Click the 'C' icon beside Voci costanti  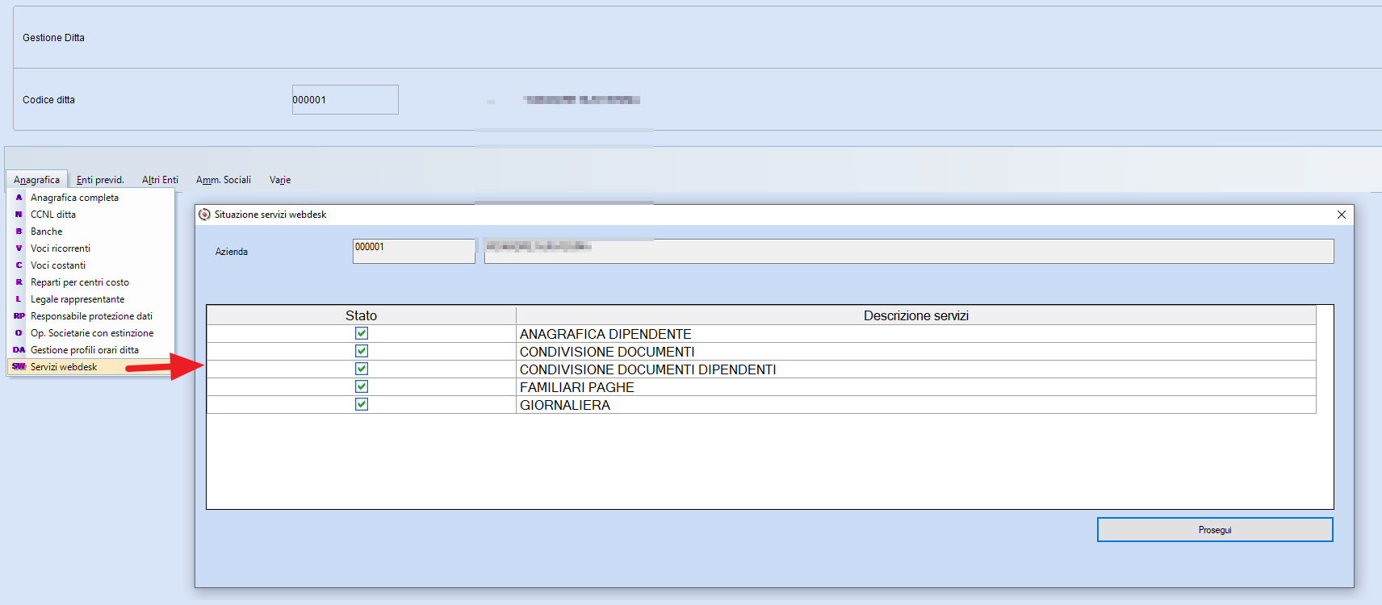click(19, 265)
